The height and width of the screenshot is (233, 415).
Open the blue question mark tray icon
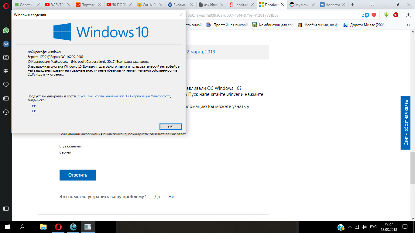(x=341, y=227)
